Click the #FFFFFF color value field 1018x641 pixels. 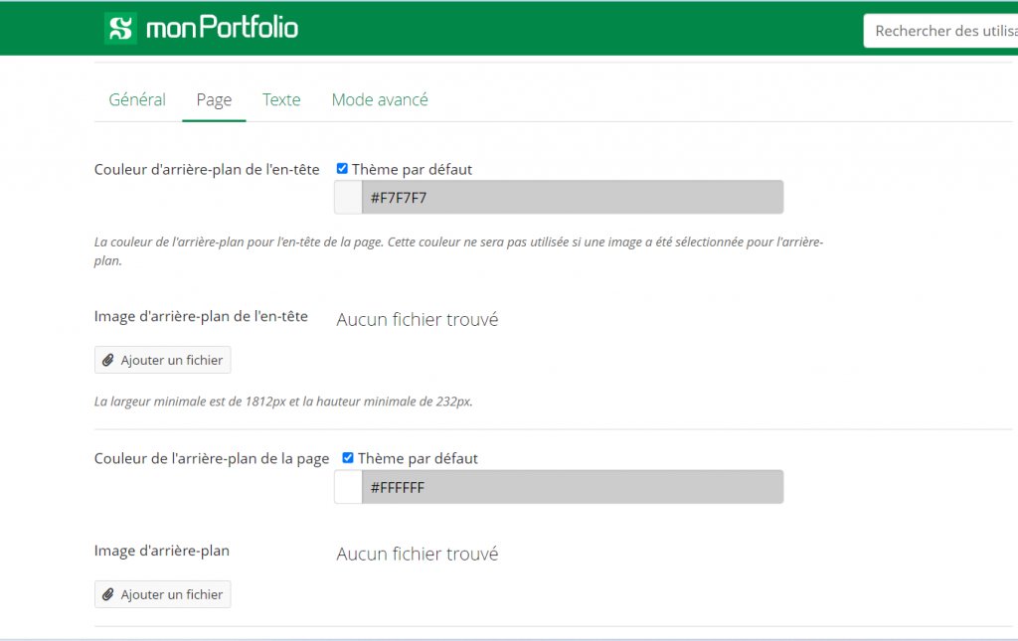[572, 487]
